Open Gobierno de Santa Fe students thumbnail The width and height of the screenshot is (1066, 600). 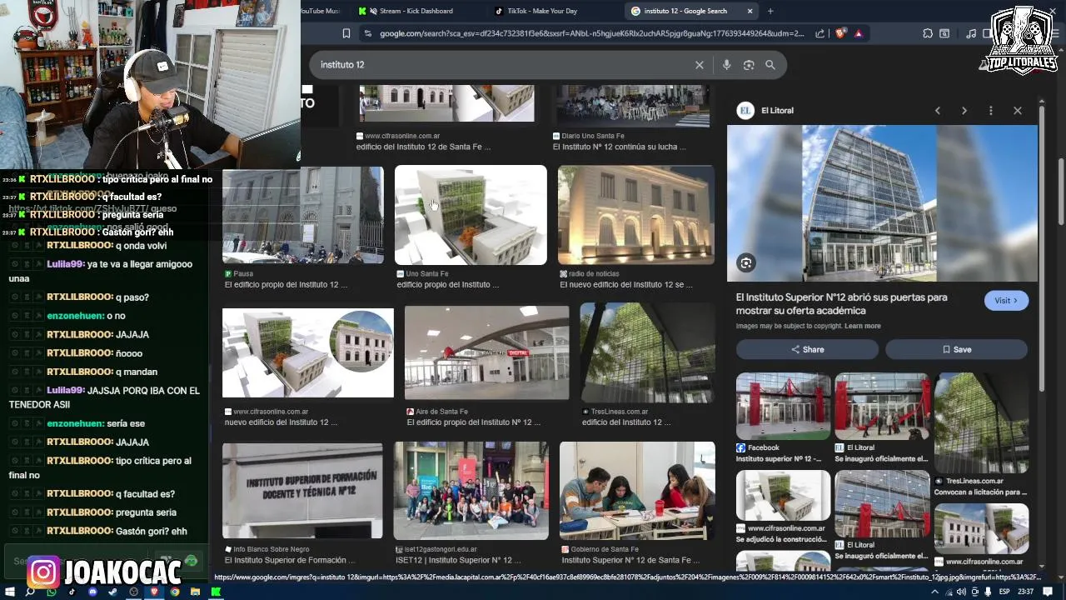click(637, 490)
